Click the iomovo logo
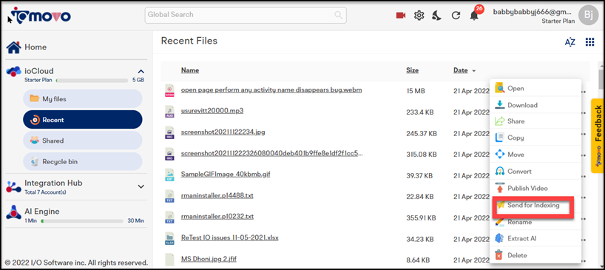605x270 pixels. (39, 16)
